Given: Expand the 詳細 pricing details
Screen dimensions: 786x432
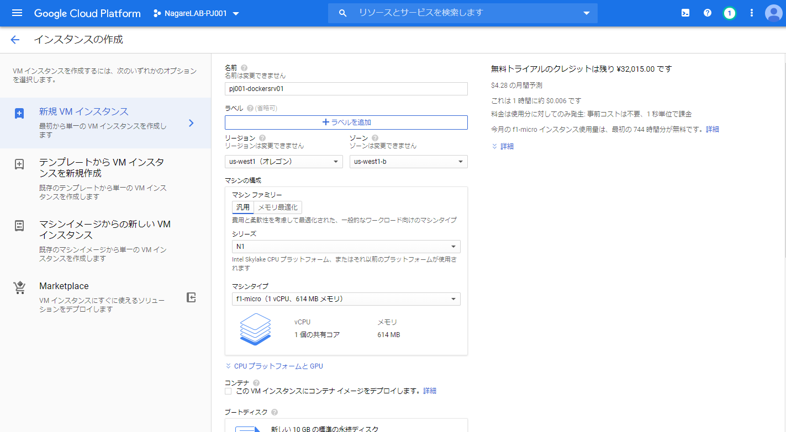Looking at the screenshot, I should coord(503,147).
